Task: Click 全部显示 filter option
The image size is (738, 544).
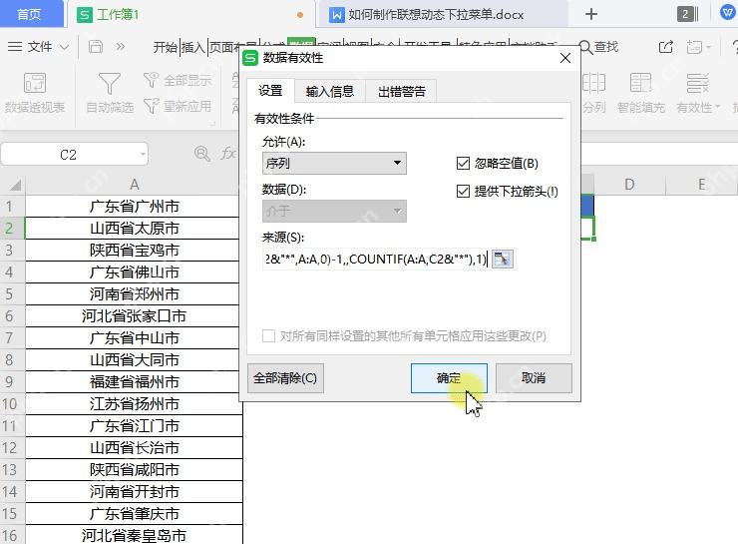Action: click(x=178, y=80)
